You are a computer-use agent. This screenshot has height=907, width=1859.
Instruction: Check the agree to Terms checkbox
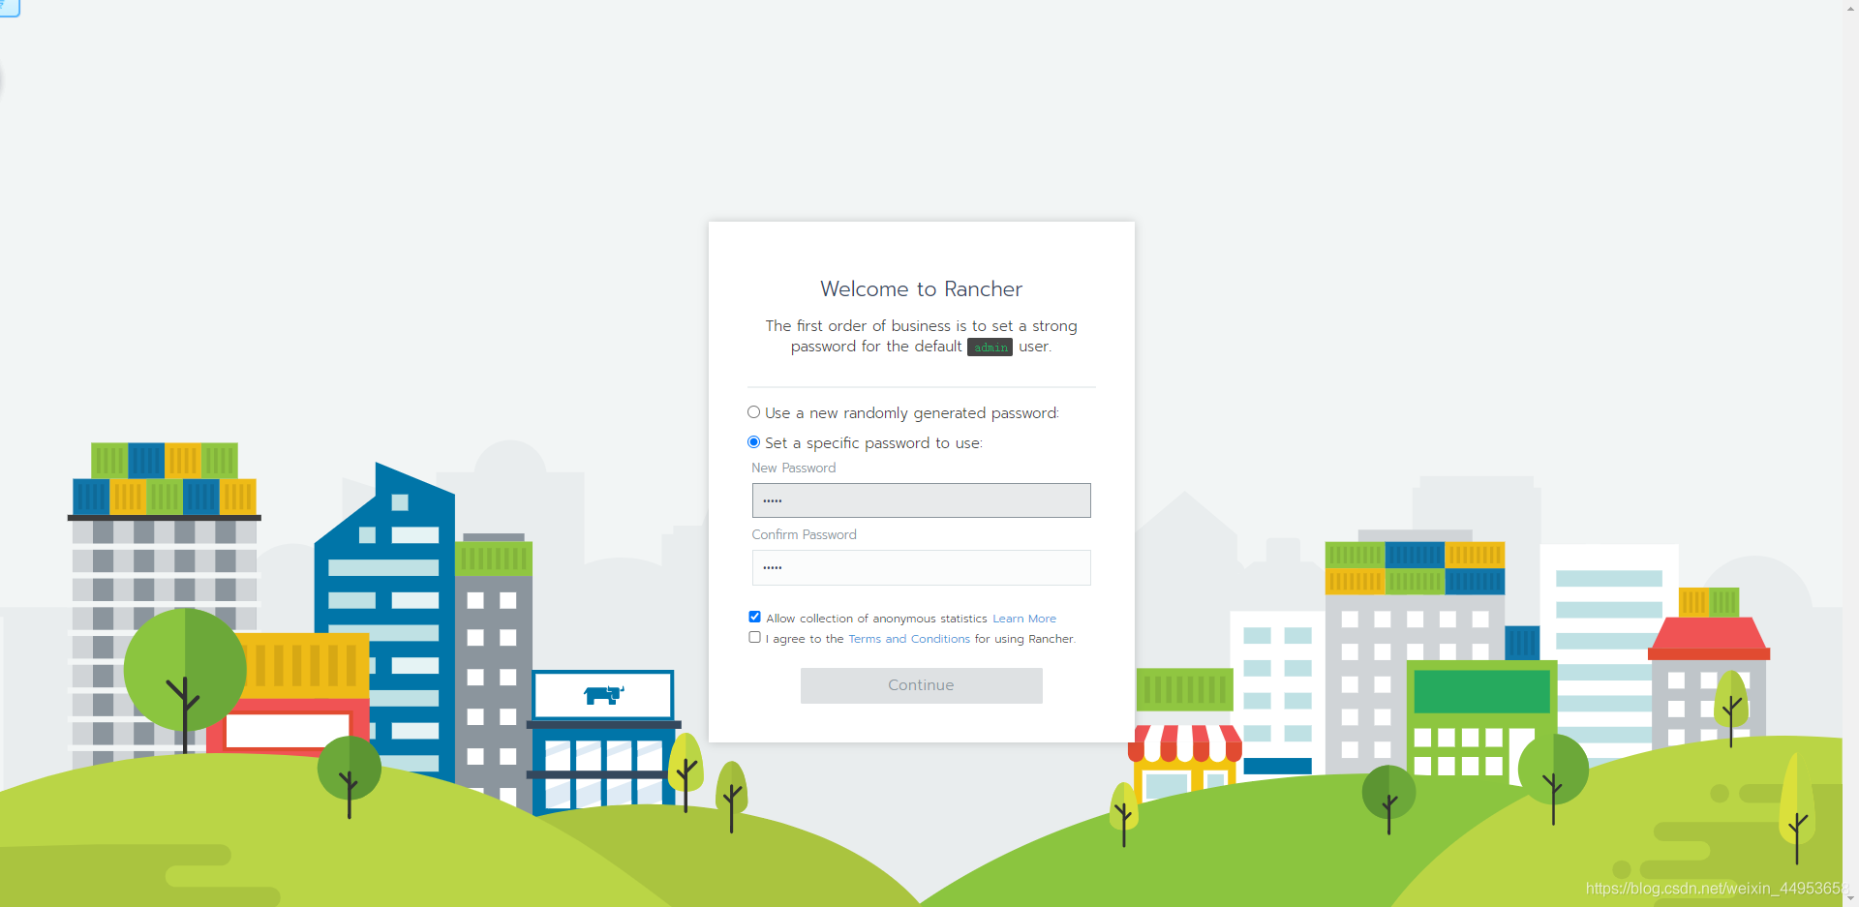coord(754,637)
